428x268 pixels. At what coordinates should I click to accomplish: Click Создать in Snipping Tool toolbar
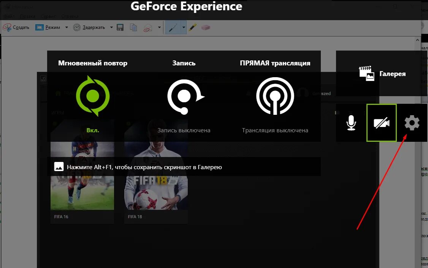[x=16, y=27]
